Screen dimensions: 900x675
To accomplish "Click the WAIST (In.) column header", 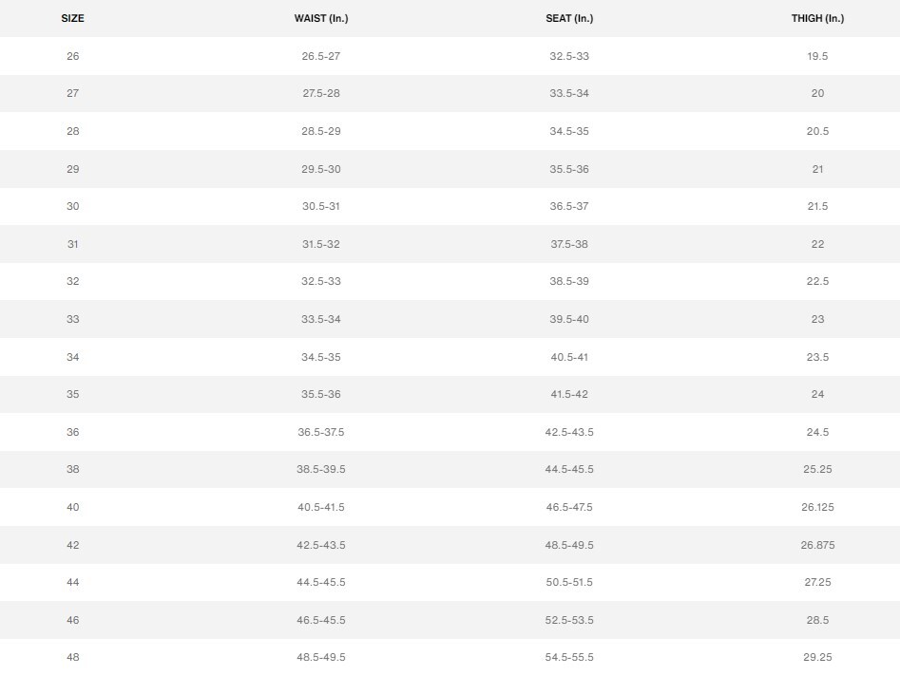I will (x=320, y=18).
